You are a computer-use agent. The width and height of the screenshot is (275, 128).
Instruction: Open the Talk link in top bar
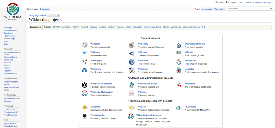tap(241, 2)
